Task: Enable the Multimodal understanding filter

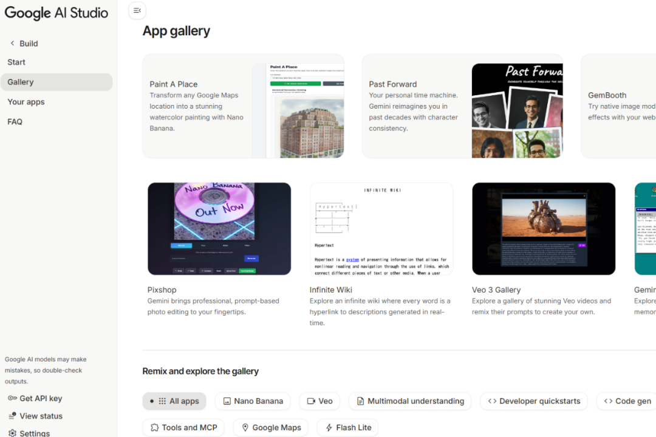Action: [x=411, y=401]
